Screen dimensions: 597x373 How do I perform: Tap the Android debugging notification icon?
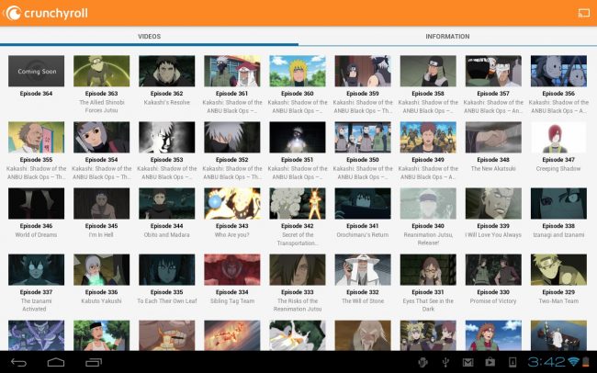pos(422,362)
